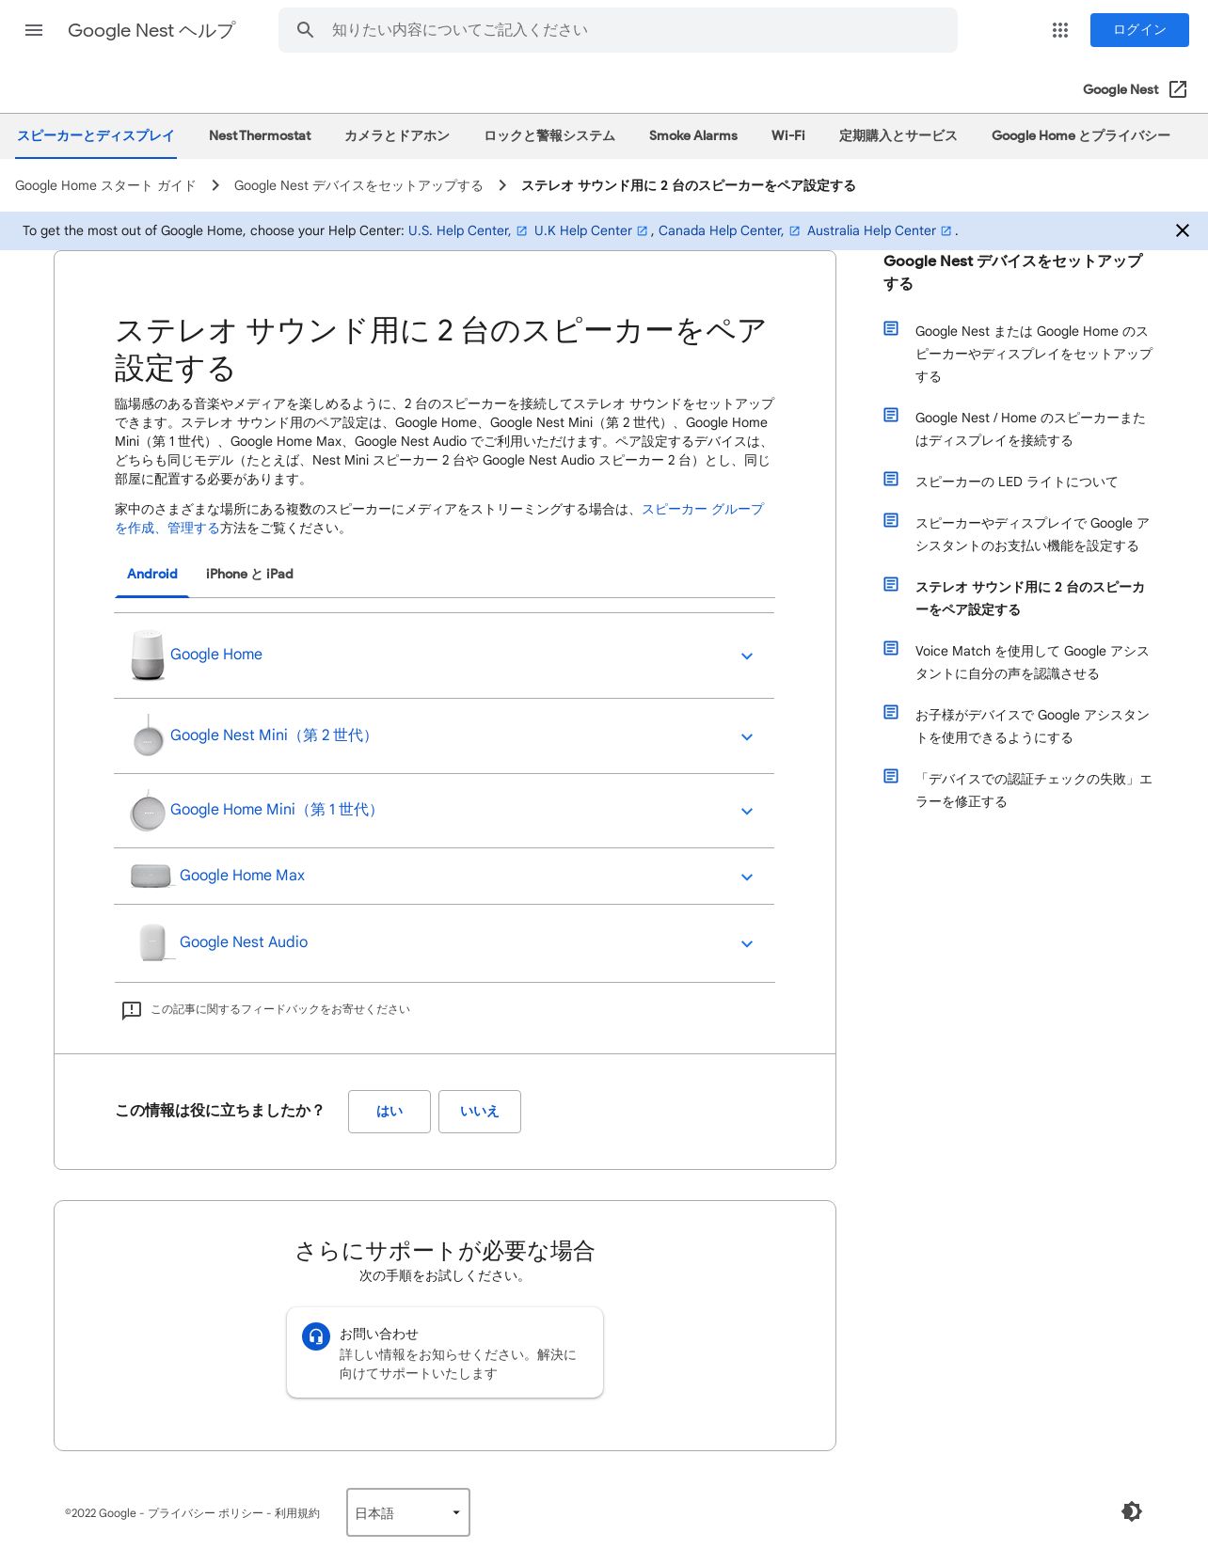
Task: Open sidebar article スピーカーの LED ライトについて
Action: (x=1017, y=482)
